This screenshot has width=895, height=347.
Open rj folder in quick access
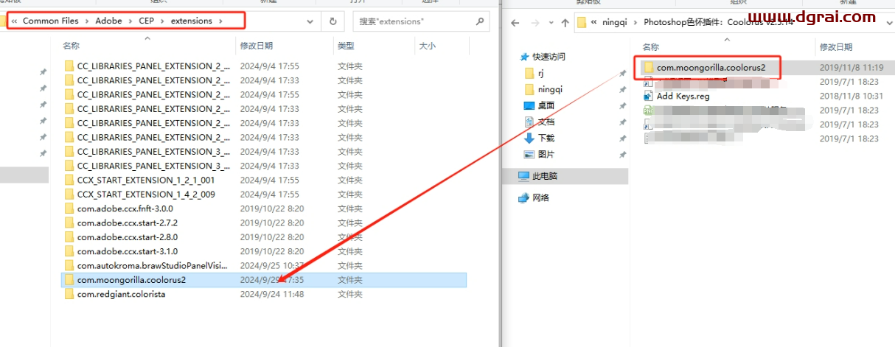[541, 73]
